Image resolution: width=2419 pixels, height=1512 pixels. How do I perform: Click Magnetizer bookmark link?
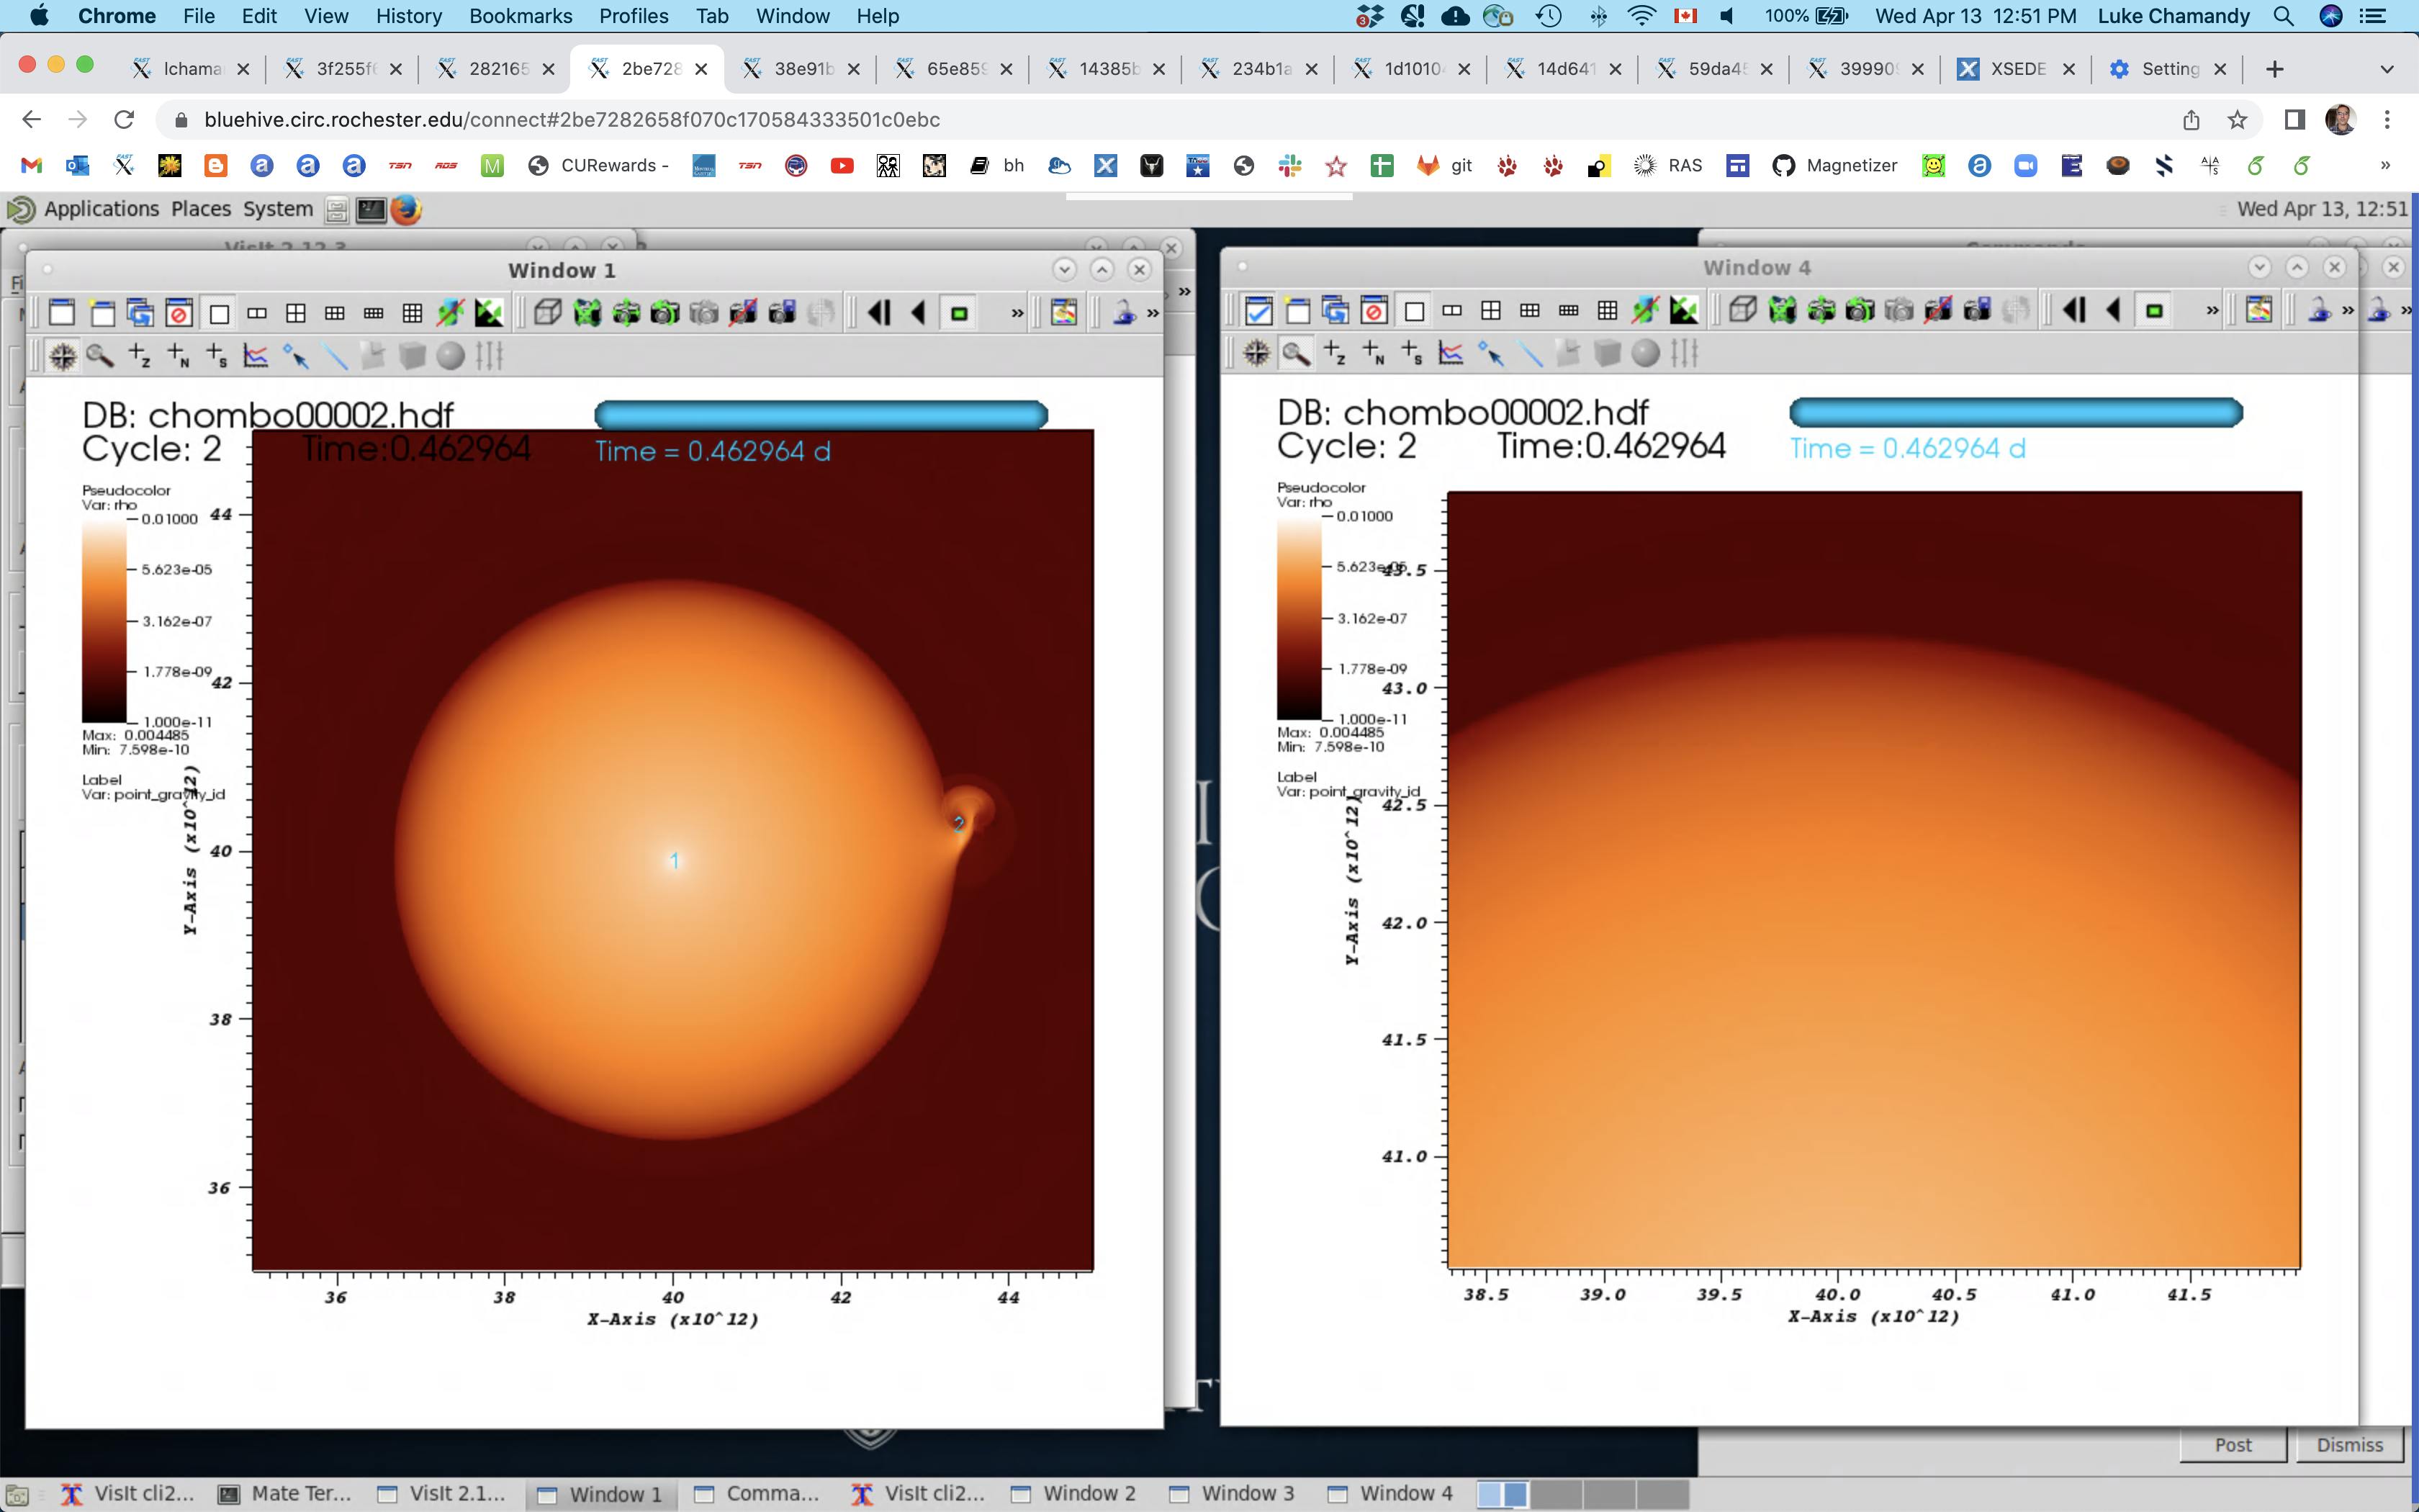coord(1835,165)
